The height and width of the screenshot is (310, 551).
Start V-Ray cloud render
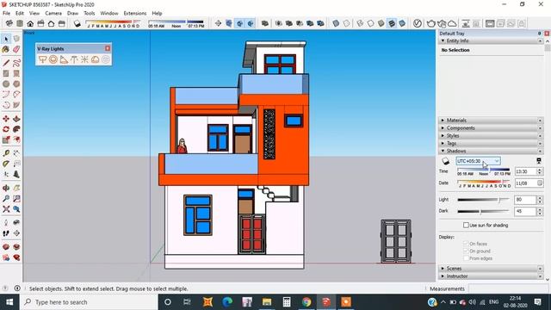coord(452,23)
